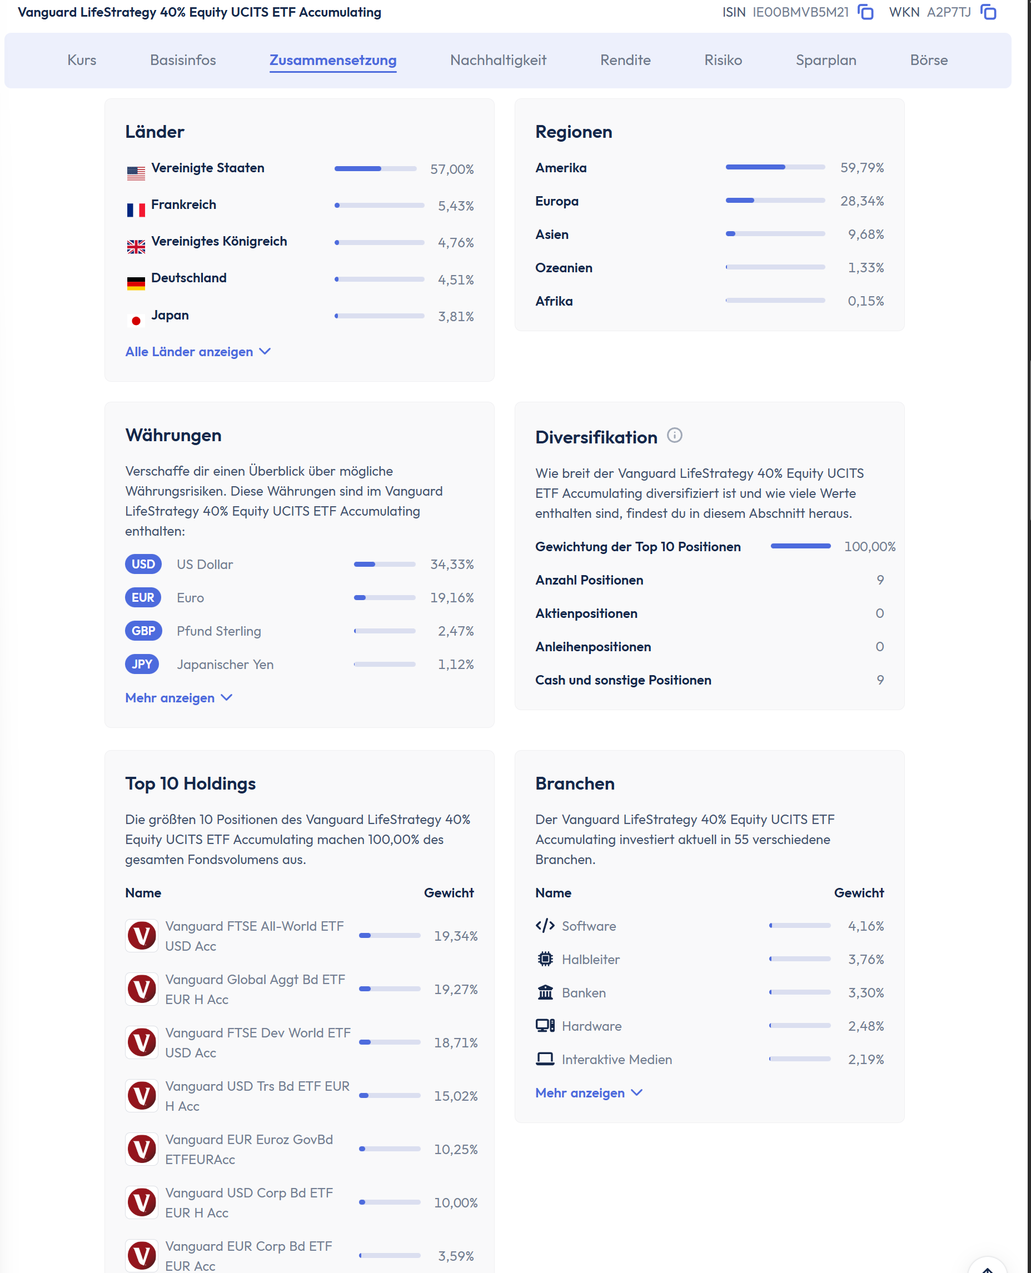This screenshot has height=1273, width=1031.
Task: Click the Halbleiter chip icon
Action: pyautogui.click(x=545, y=959)
